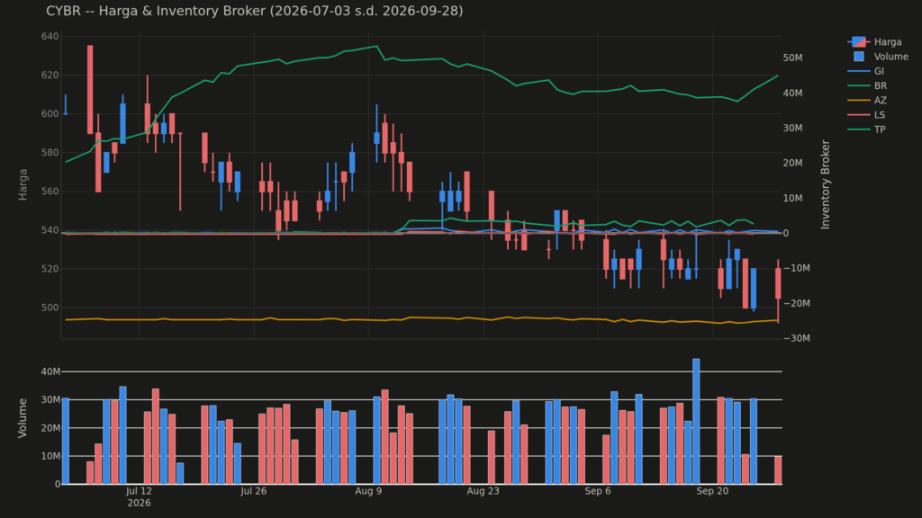This screenshot has height=518, width=922.
Task: Click the 560 price tick label
Action: (50, 192)
